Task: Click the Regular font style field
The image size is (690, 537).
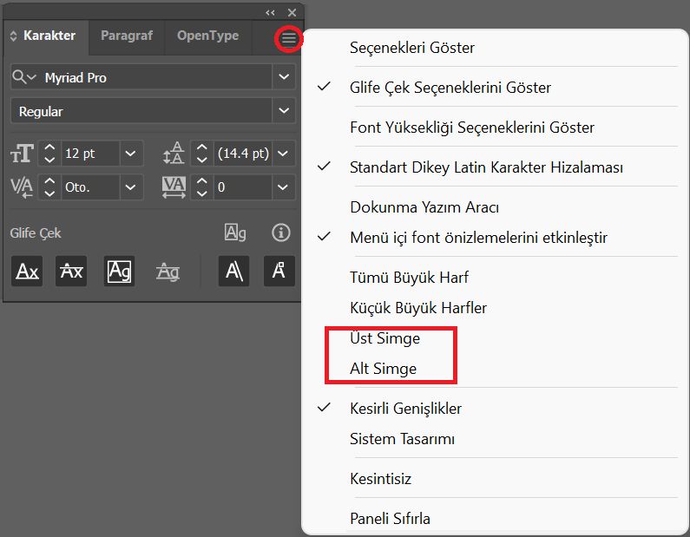Action: coord(141,111)
